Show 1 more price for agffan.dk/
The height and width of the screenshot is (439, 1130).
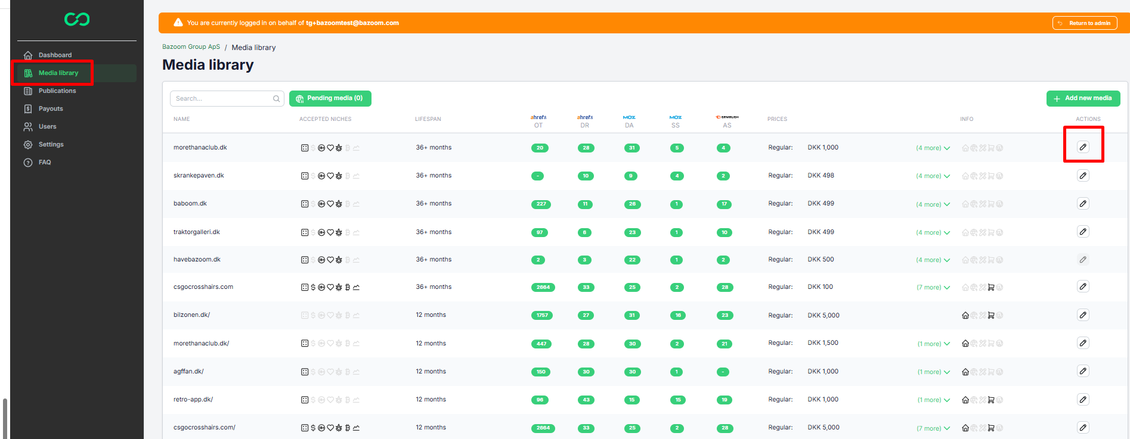pyautogui.click(x=933, y=372)
